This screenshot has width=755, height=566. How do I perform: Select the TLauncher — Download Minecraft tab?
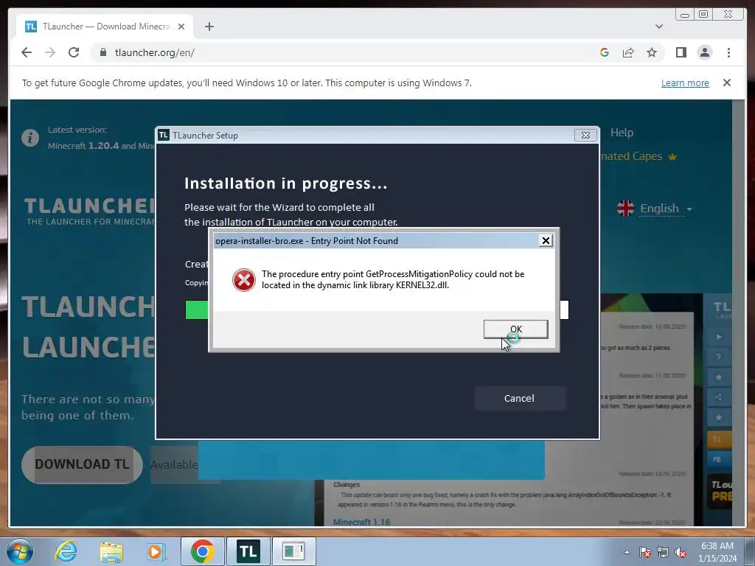point(105,27)
